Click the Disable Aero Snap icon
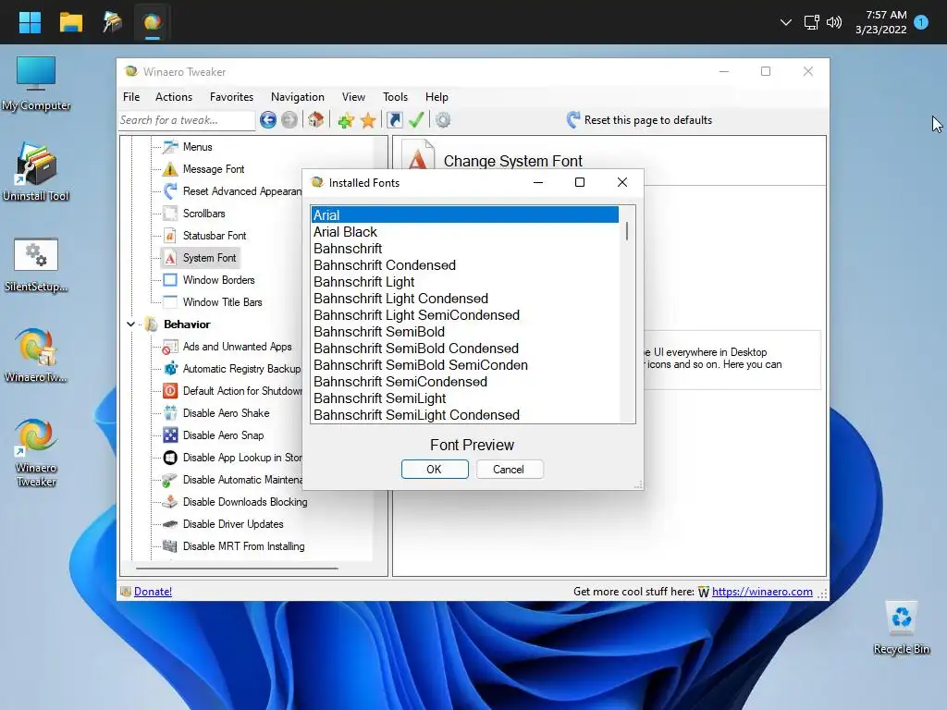 click(x=171, y=435)
